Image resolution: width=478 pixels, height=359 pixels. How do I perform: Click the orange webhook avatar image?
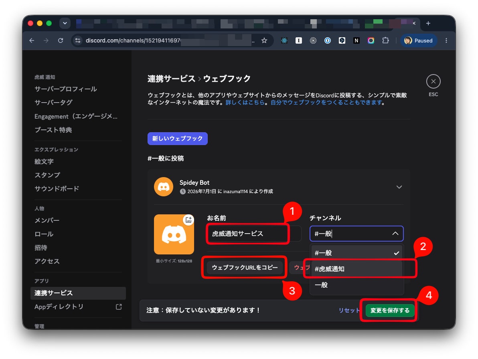click(x=174, y=234)
